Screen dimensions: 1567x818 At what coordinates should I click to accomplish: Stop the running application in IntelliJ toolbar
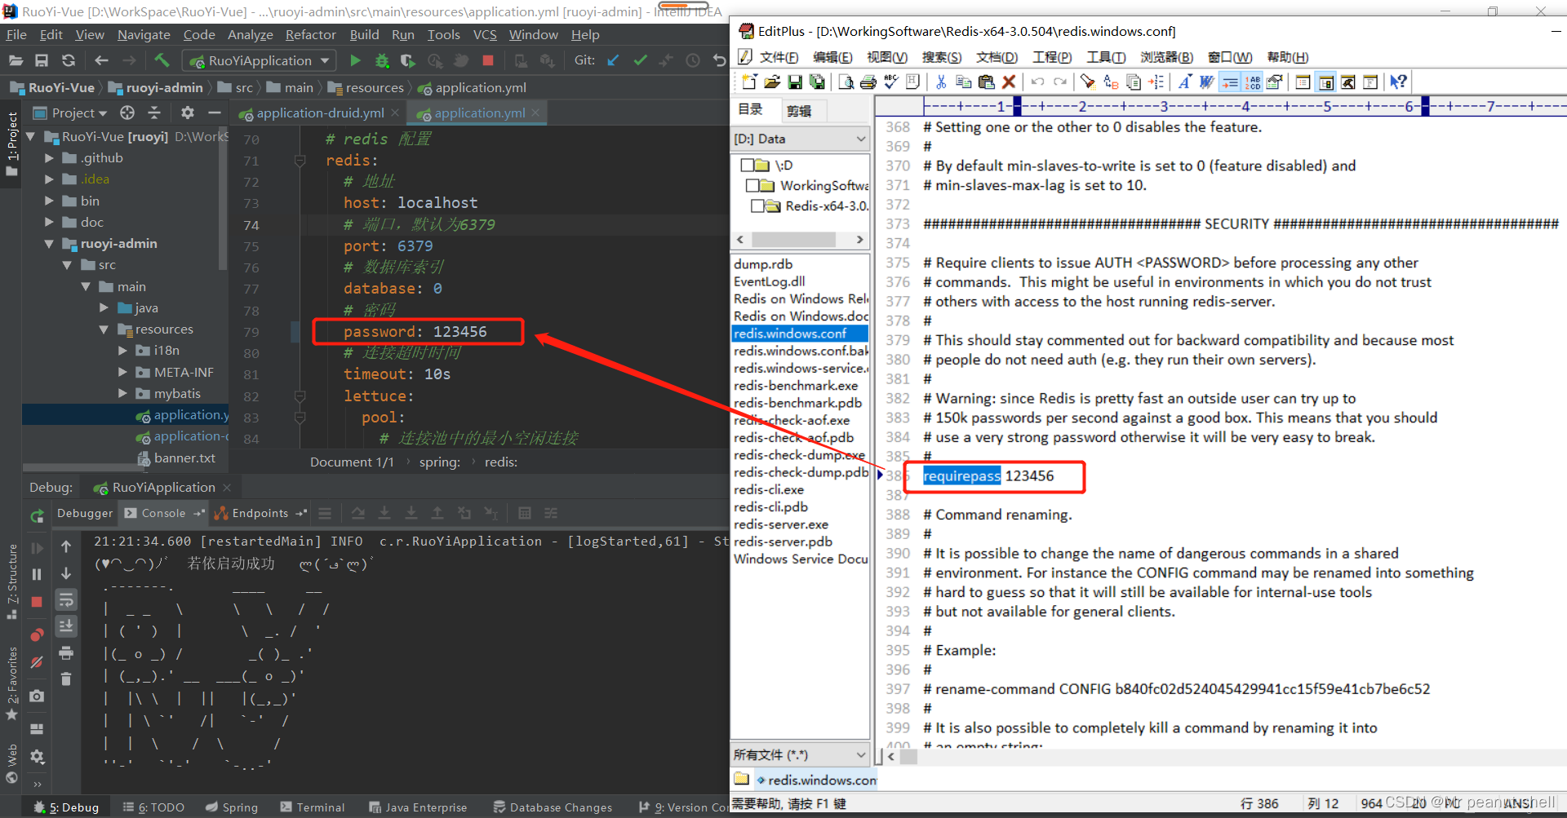(488, 60)
